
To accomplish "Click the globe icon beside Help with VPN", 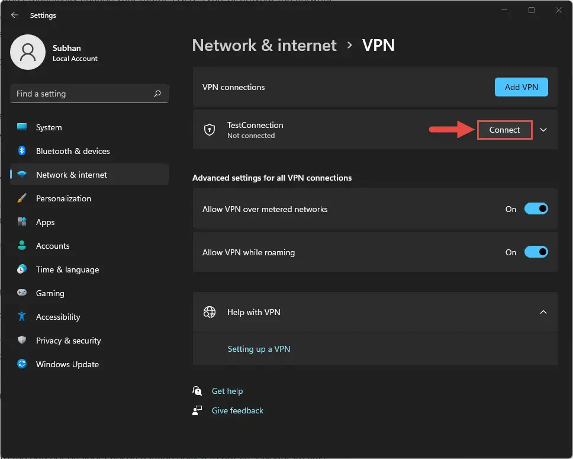I will 210,312.
